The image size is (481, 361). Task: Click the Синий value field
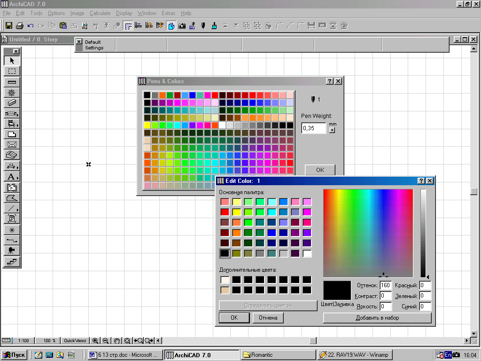click(425, 306)
